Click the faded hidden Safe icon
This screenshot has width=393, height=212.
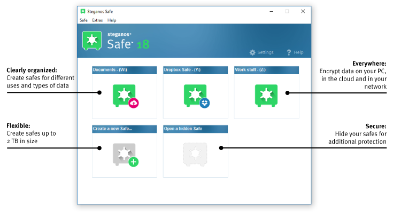(195, 154)
